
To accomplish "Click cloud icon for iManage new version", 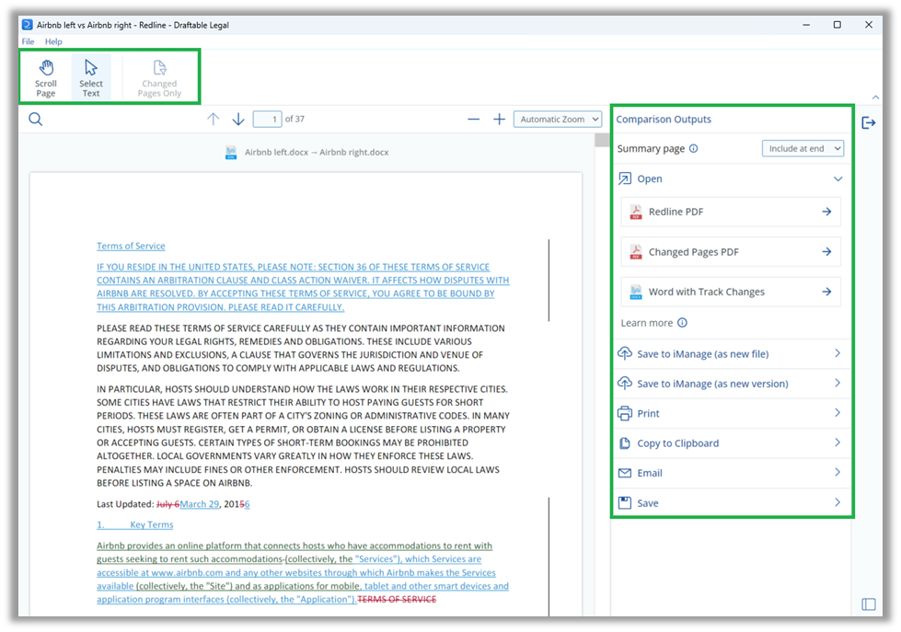I will (625, 384).
